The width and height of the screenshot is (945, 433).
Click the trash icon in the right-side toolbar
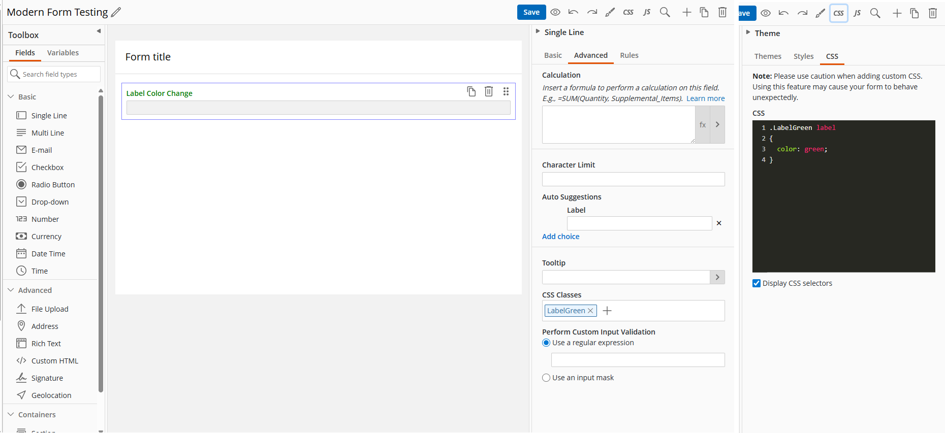pyautogui.click(x=933, y=13)
